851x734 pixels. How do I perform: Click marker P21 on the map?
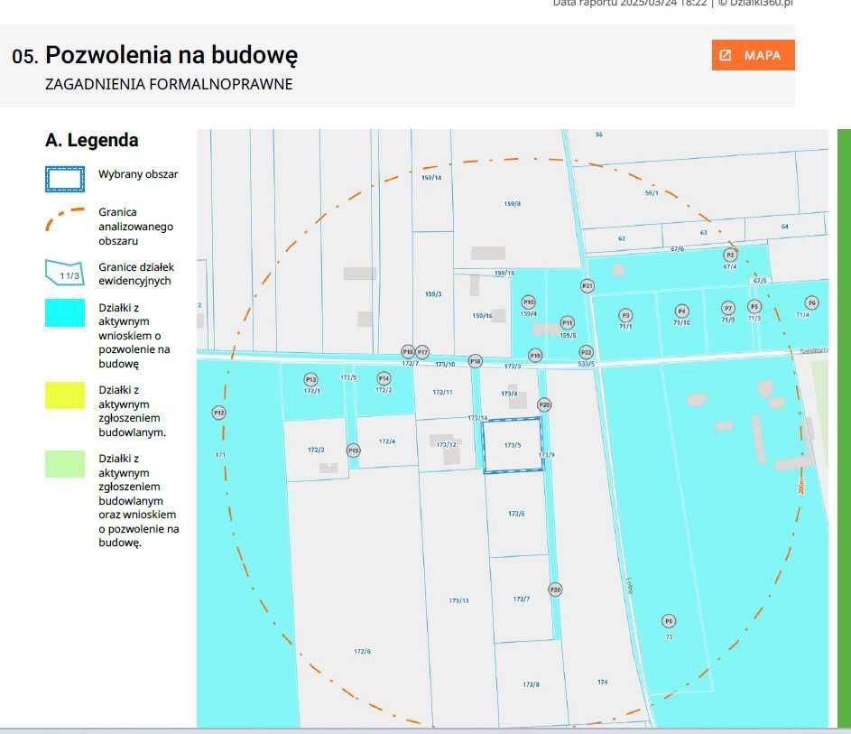pos(587,286)
